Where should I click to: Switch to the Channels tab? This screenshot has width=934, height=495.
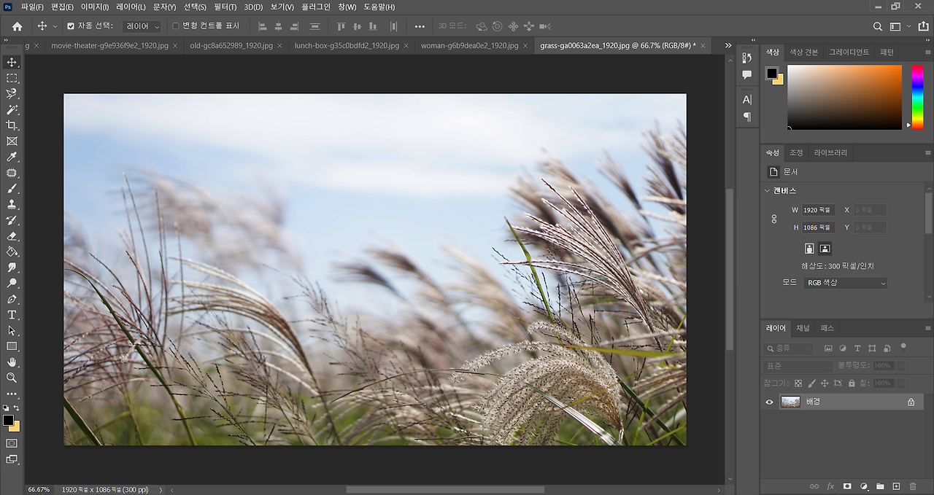[x=803, y=328]
